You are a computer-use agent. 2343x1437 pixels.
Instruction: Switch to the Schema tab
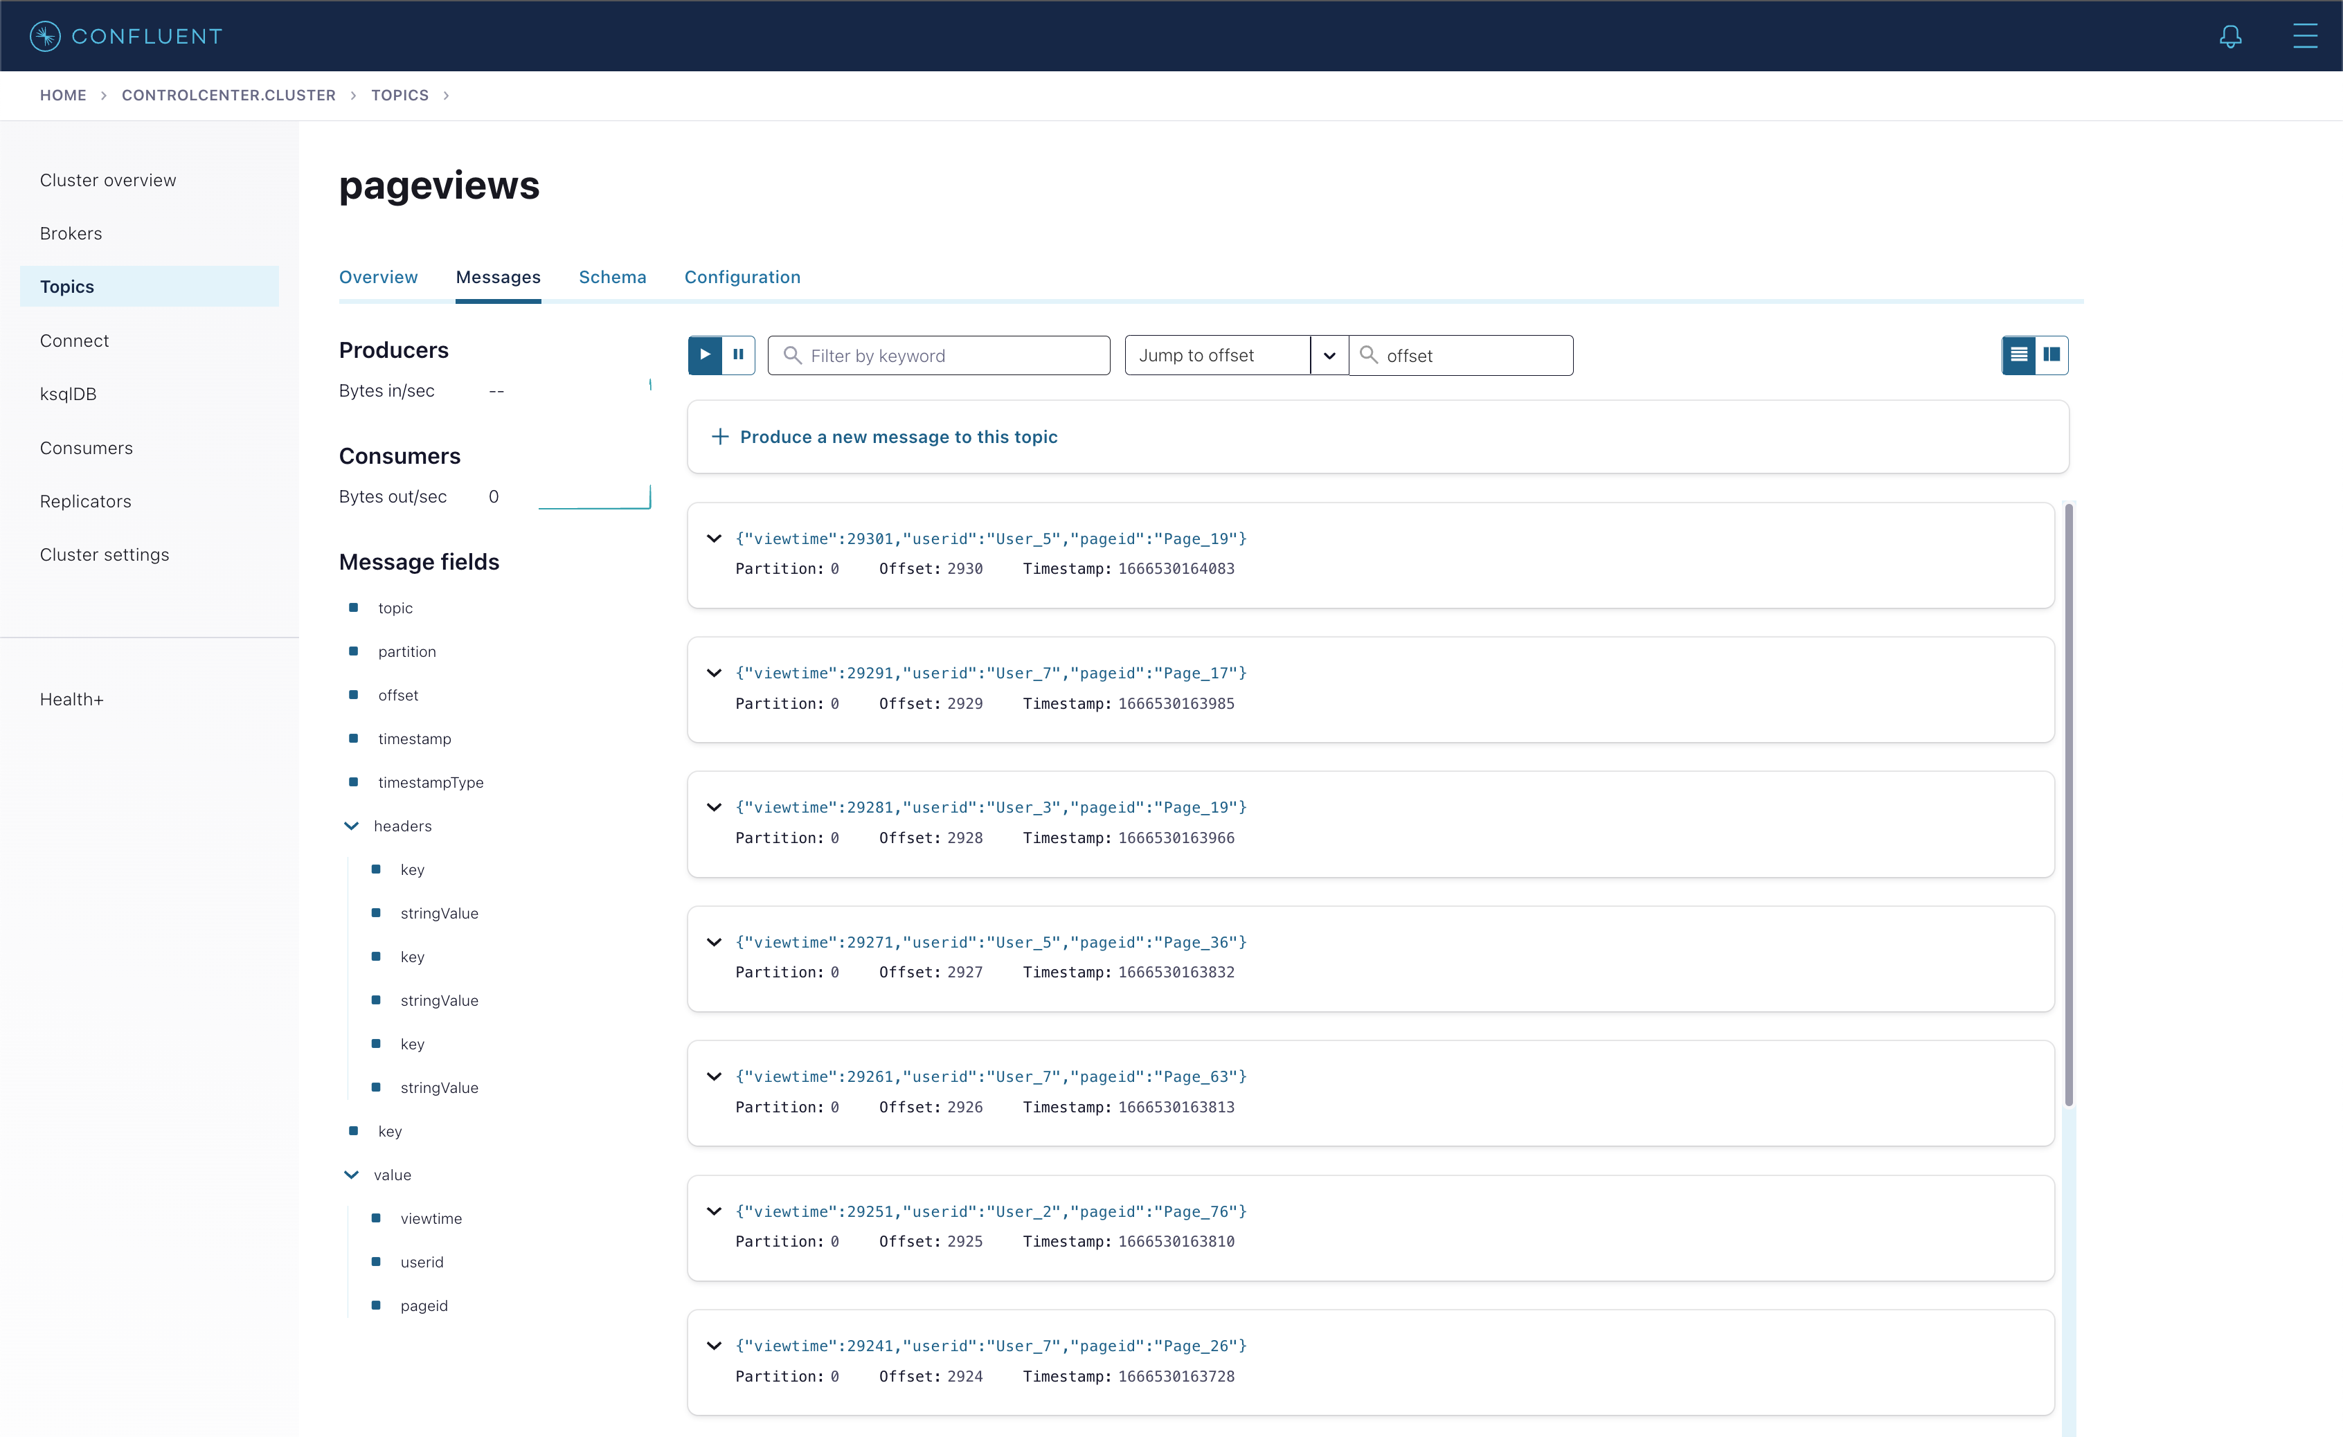(x=612, y=277)
